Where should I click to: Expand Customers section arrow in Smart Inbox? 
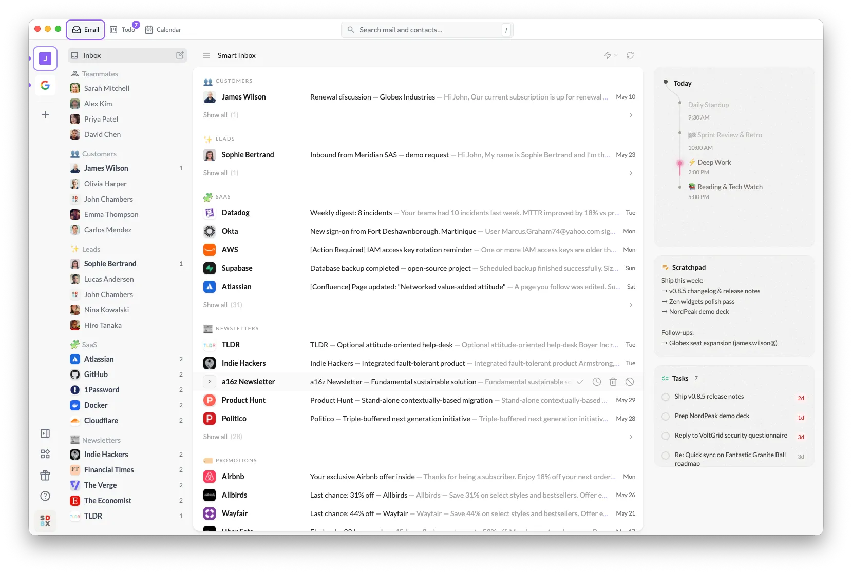631,115
